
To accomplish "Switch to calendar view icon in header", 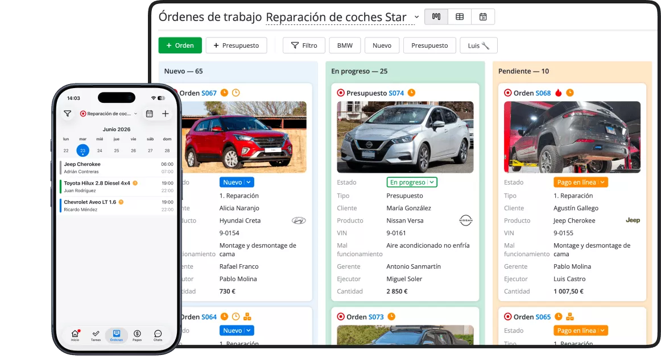I will (483, 17).
